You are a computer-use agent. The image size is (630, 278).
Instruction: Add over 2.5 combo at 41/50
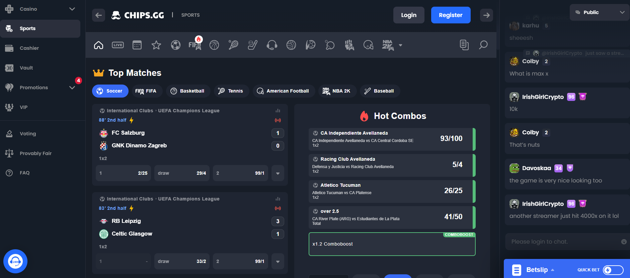392,218
